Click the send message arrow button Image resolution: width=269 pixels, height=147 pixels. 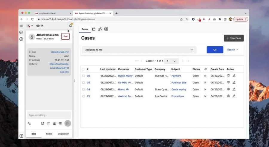pyautogui.click(x=68, y=123)
